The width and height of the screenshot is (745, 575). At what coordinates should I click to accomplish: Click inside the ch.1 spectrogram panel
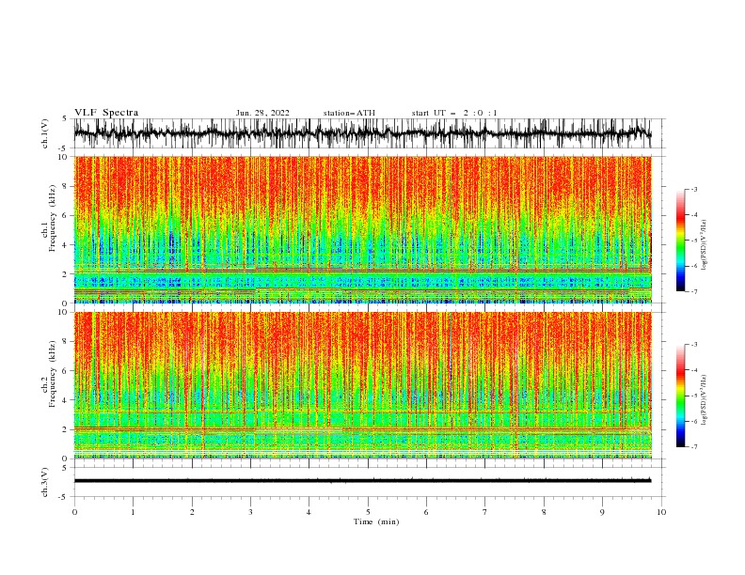tap(362, 229)
